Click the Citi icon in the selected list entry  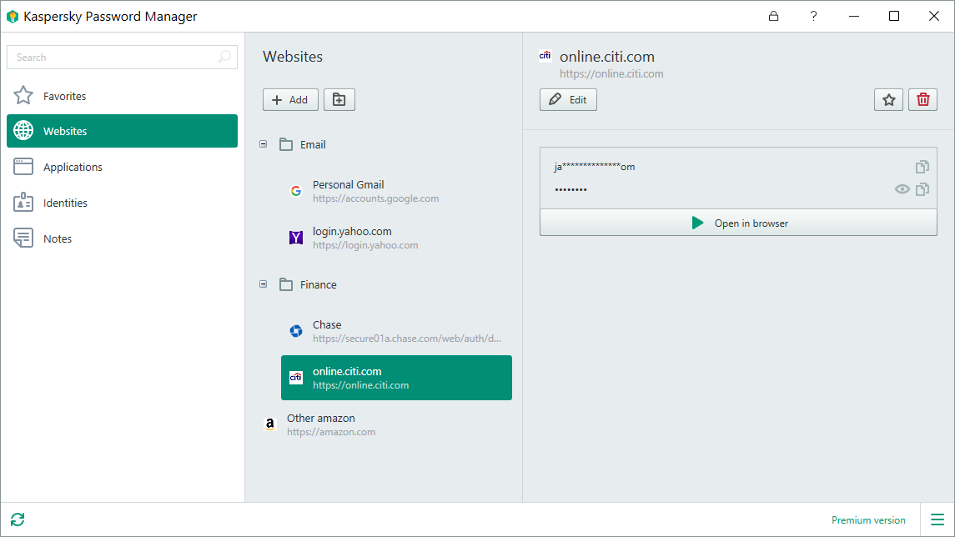pos(296,378)
